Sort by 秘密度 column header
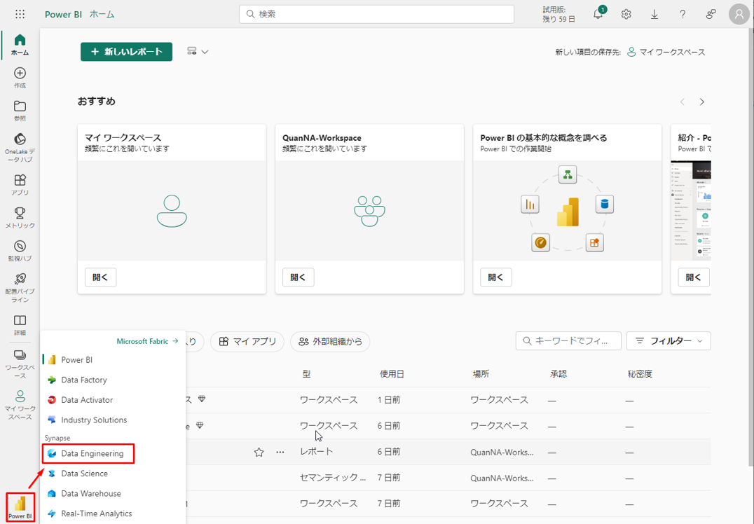754x524 pixels. pos(640,373)
